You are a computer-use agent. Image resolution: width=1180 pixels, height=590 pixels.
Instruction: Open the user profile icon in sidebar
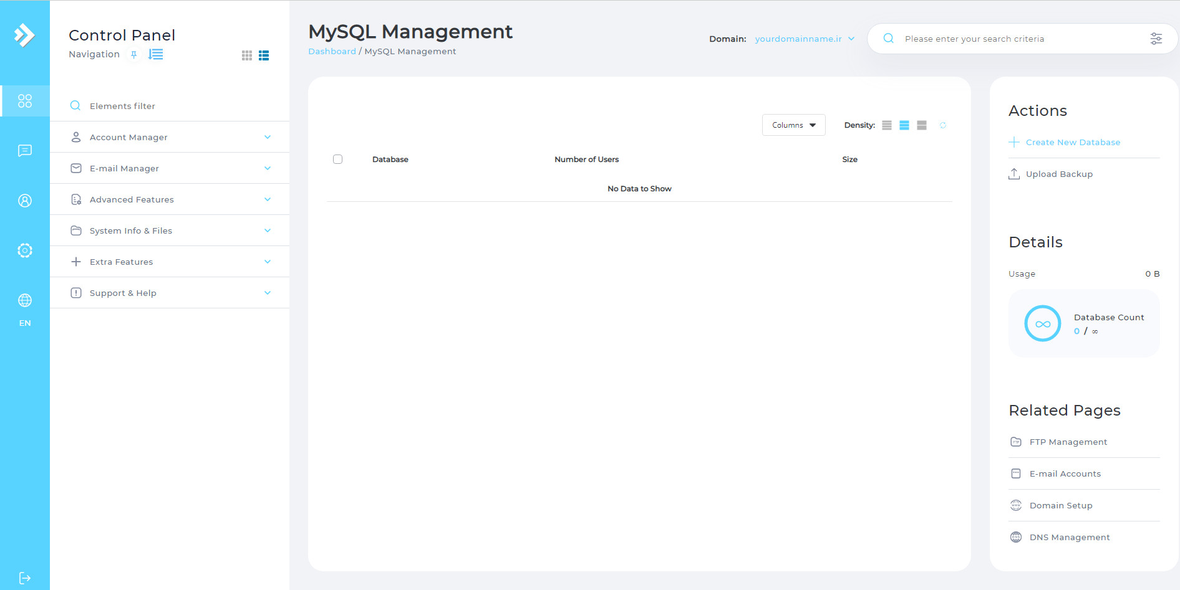click(25, 201)
